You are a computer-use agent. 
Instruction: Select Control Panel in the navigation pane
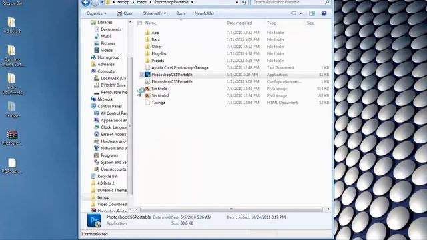coord(109,107)
